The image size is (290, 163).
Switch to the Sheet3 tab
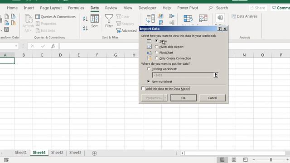point(75,153)
